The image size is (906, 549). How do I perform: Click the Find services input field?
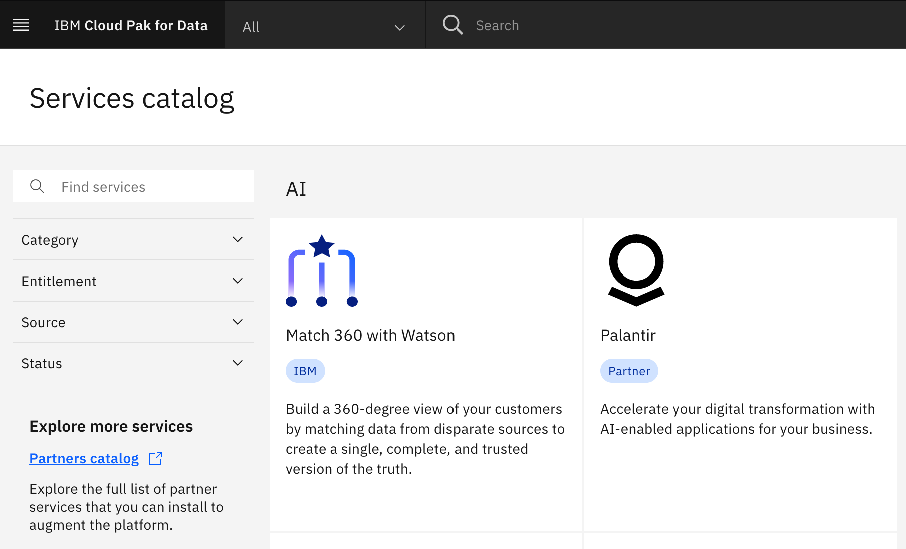pos(133,186)
